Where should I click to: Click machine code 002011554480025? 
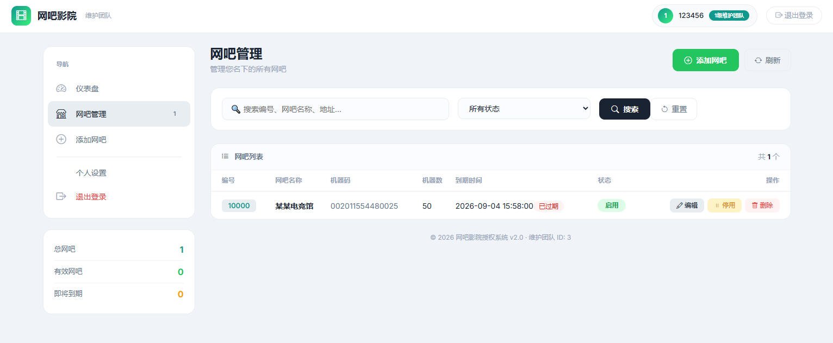[x=364, y=206]
